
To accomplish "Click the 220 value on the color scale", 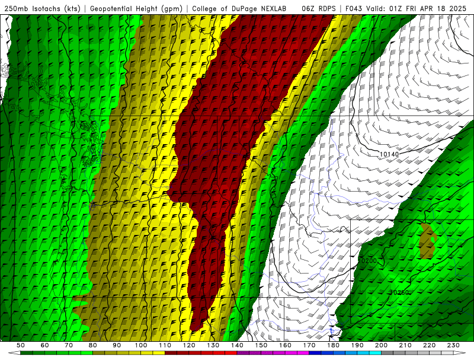I will coord(430,345).
